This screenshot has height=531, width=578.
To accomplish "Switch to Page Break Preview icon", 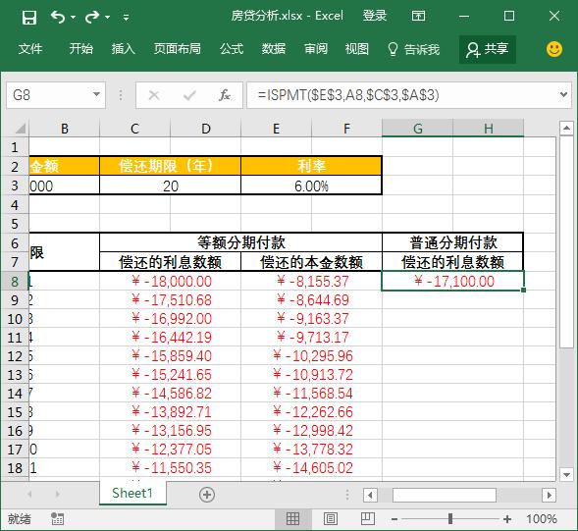I will click(368, 519).
